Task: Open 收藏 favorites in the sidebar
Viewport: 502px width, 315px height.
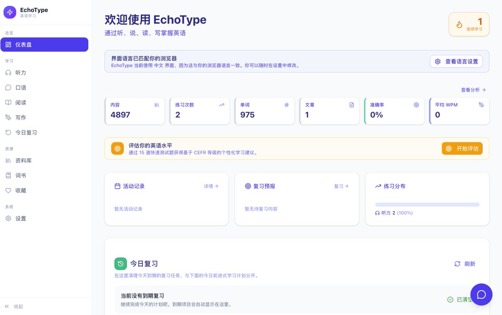Action: click(x=44, y=190)
